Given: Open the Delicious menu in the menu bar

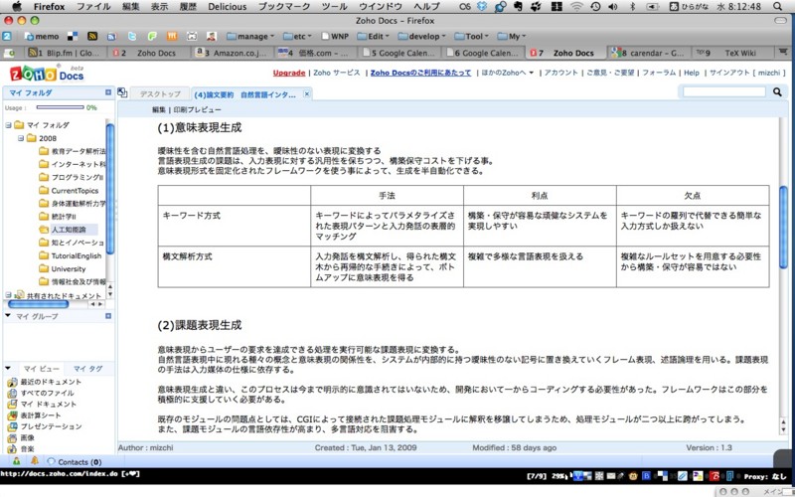Looking at the screenshot, I should click(x=228, y=7).
